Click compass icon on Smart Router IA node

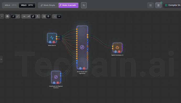tap(82, 47)
